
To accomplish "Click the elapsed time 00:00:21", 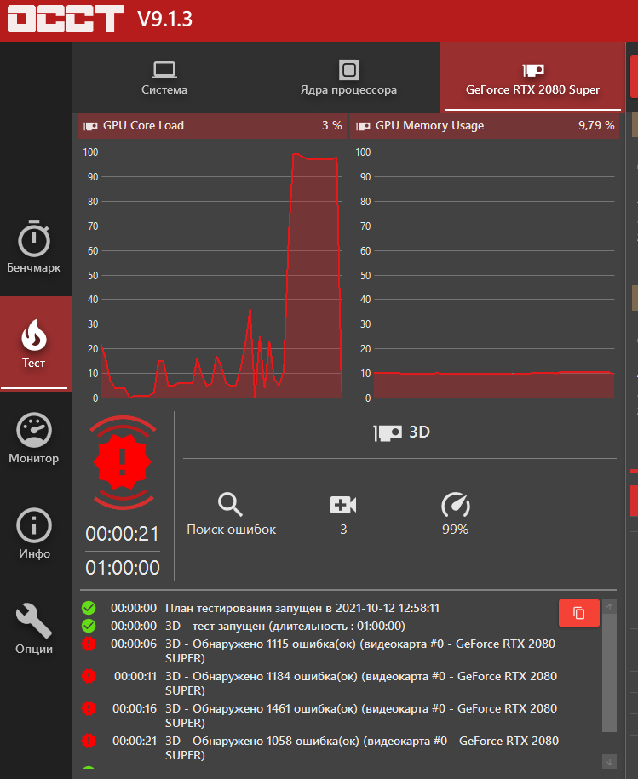I will coord(123,534).
